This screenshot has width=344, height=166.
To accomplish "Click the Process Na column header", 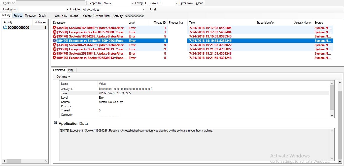I will 177,23.
